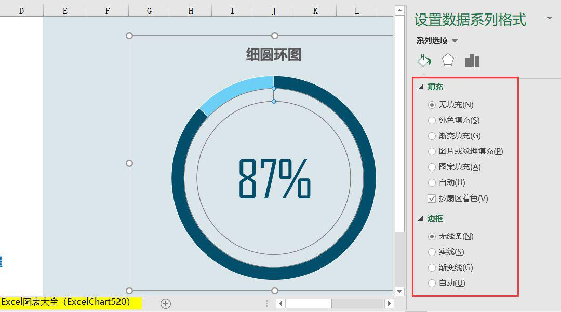
Task: Open the Effects pentagon icon in format pane
Action: click(448, 61)
